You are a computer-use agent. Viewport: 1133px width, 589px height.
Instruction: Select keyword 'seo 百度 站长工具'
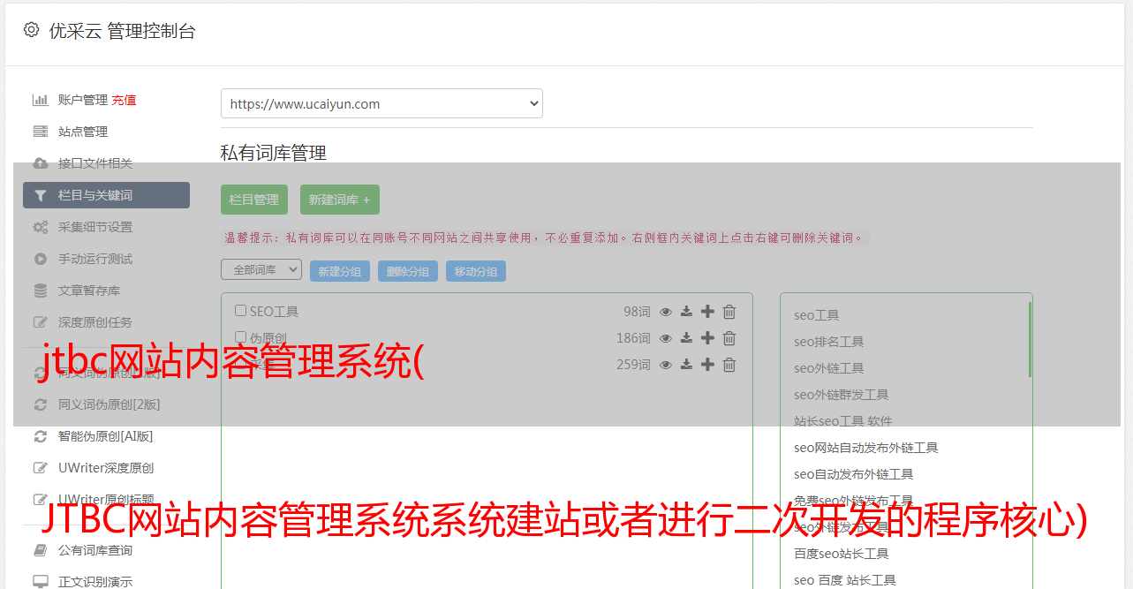[x=844, y=580]
